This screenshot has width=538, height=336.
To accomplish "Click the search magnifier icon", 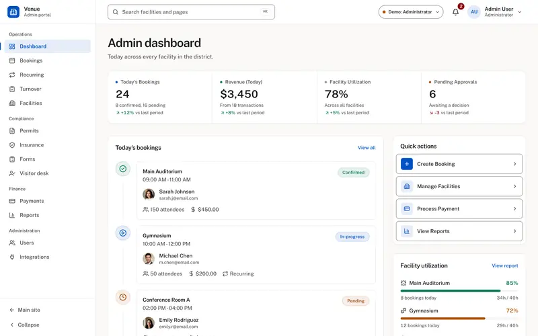I will 116,12.
